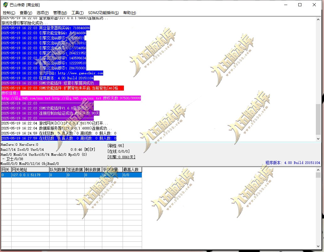Image resolution: width=324 pixels, height=252 pixels.
Task: Click the 队列数据 column header
Action: tap(58, 170)
